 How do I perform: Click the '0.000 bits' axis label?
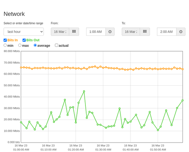click(14, 142)
